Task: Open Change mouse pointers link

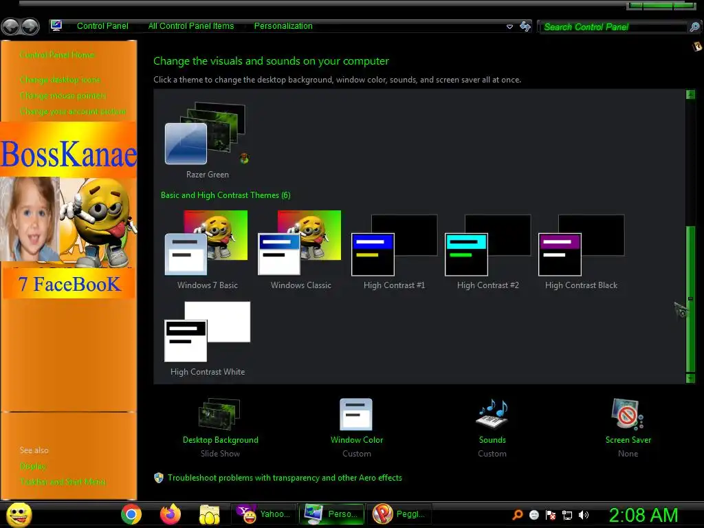Action: click(x=63, y=96)
